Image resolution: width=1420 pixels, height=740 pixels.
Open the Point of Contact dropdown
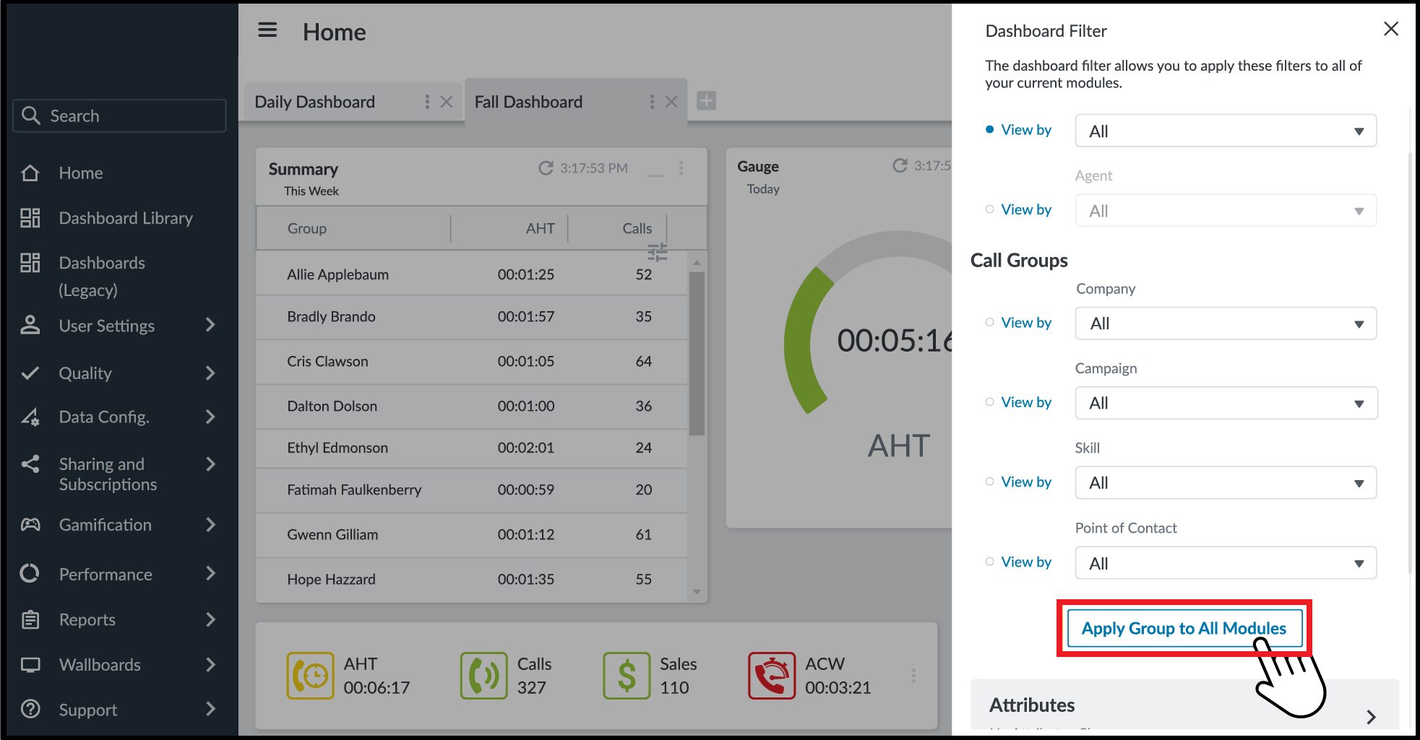pyautogui.click(x=1226, y=563)
